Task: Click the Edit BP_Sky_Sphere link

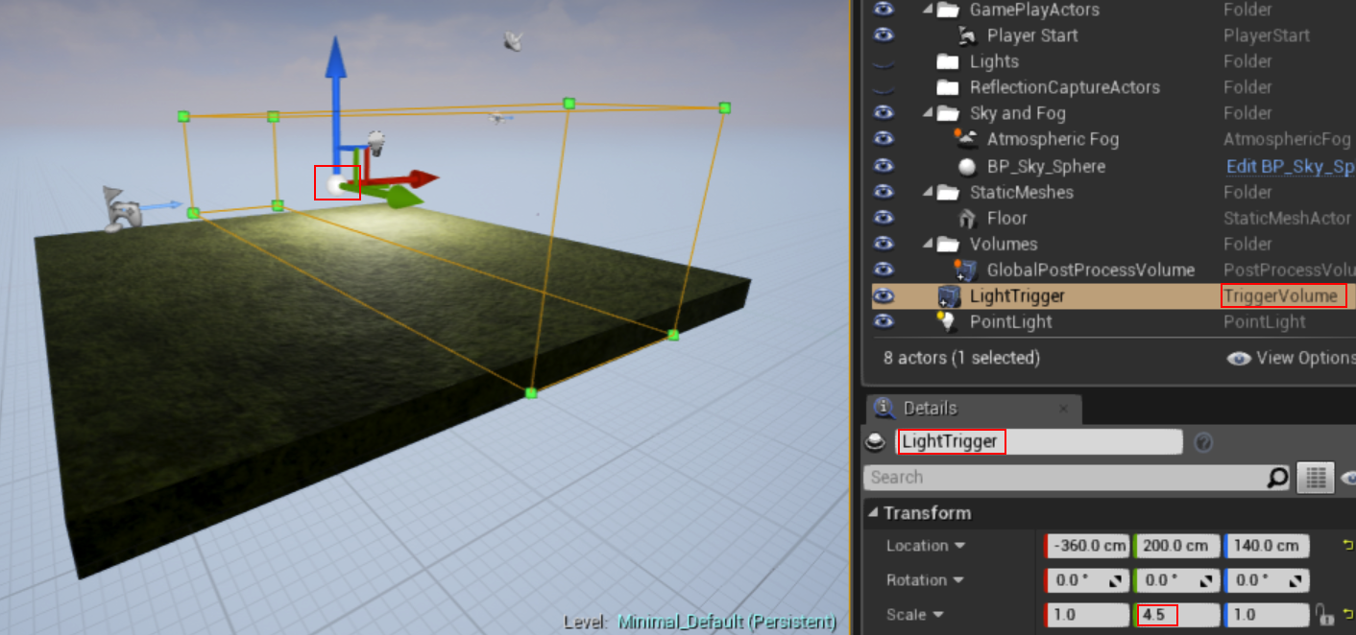Action: [x=1290, y=165]
